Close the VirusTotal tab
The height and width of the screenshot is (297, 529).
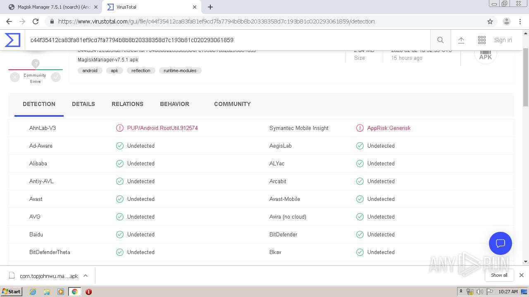click(195, 7)
